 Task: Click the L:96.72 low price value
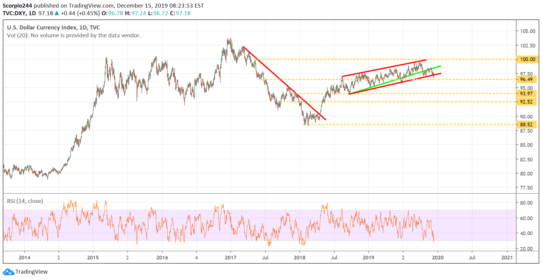click(158, 13)
